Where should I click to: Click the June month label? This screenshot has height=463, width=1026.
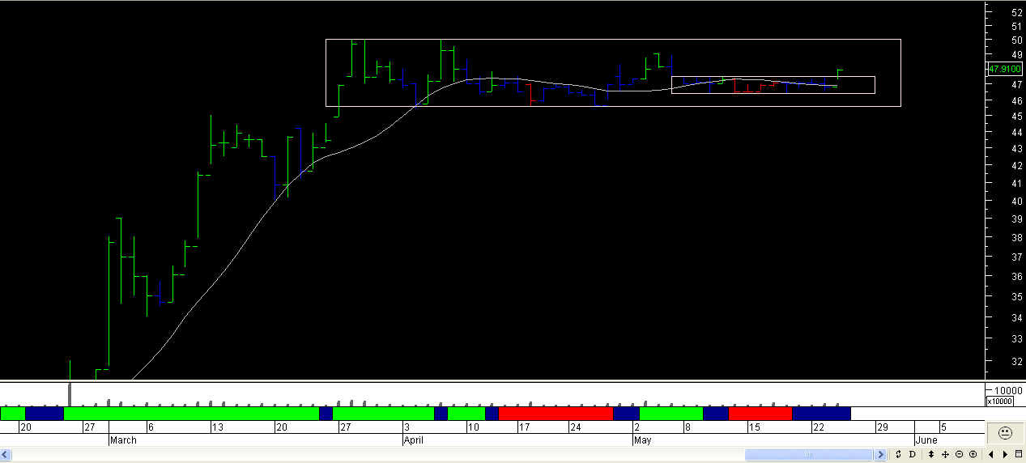pos(926,441)
